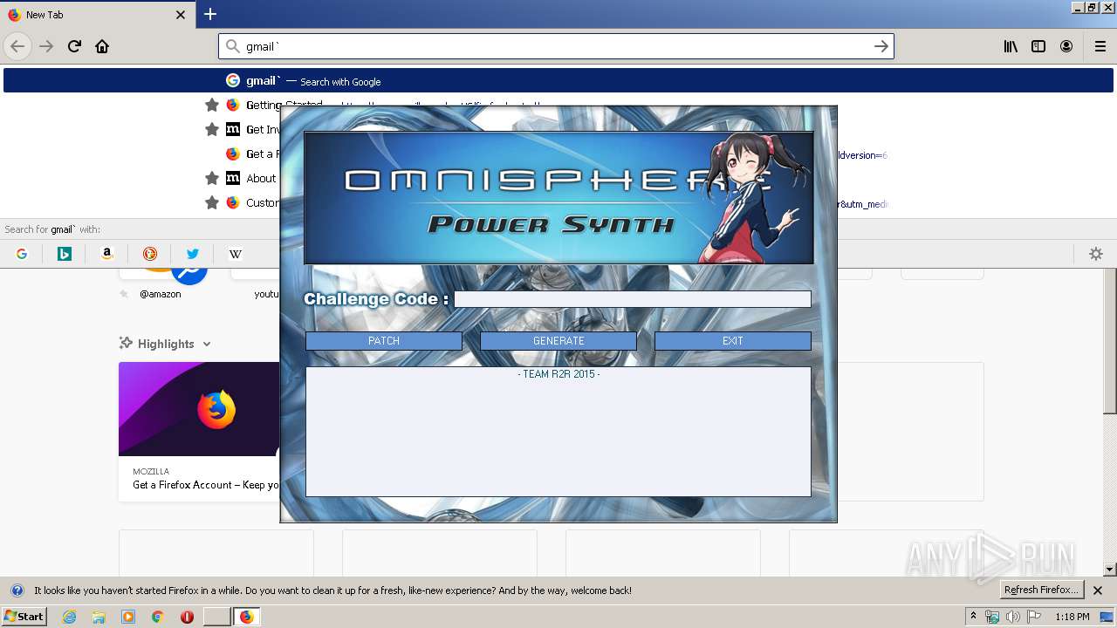1117x628 pixels.
Task: Open the Mozilla Firefox Account highlight card
Action: (199, 431)
